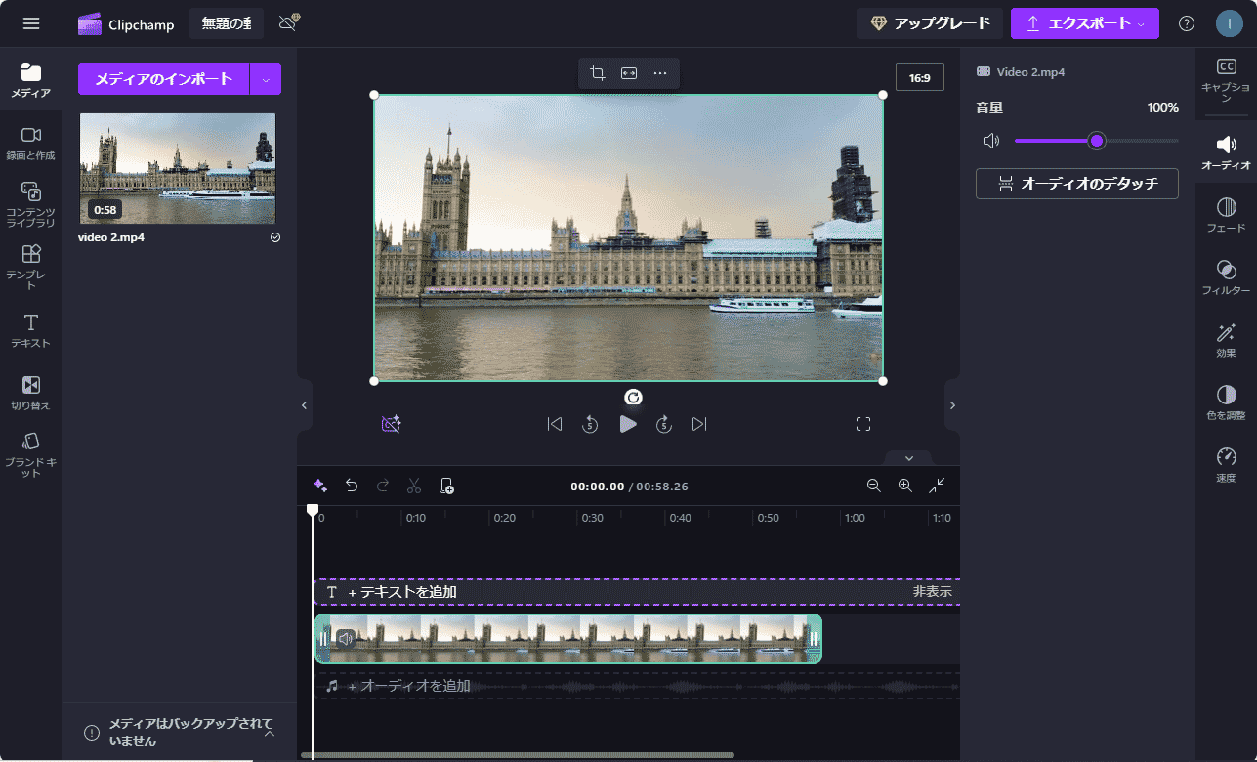
Task: Mute the video clip's audio in the timeline
Action: click(347, 638)
